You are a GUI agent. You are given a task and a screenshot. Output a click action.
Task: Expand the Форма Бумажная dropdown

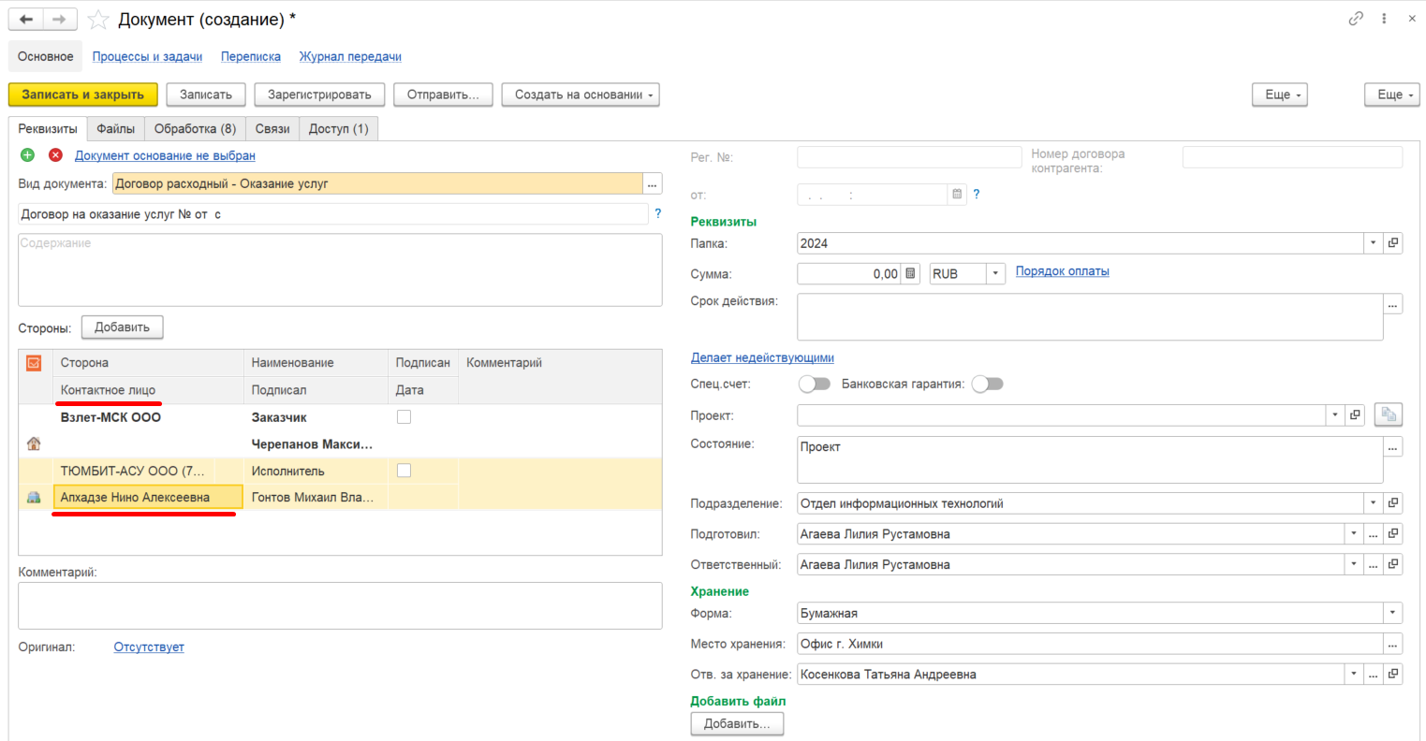(x=1393, y=614)
